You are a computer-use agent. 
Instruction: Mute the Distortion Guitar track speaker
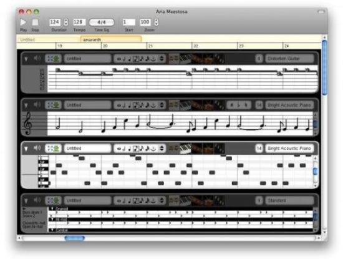[x=37, y=58]
